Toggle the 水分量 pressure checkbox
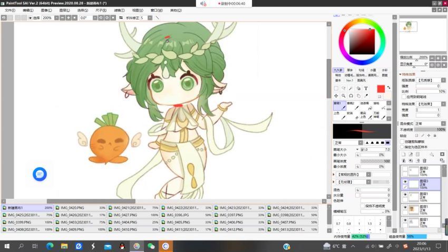Image resolution: width=448 pixels, height=252 pixels. (357, 195)
